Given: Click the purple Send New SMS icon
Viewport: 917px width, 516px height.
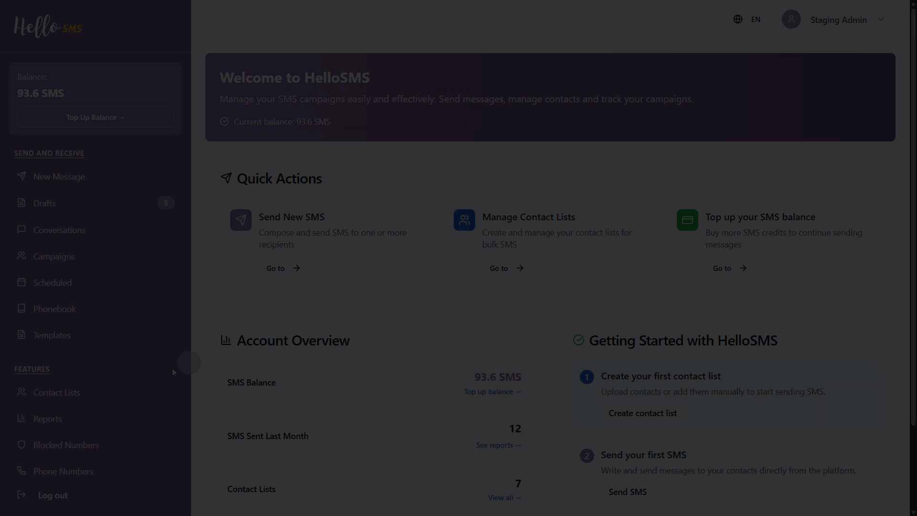Looking at the screenshot, I should point(241,220).
